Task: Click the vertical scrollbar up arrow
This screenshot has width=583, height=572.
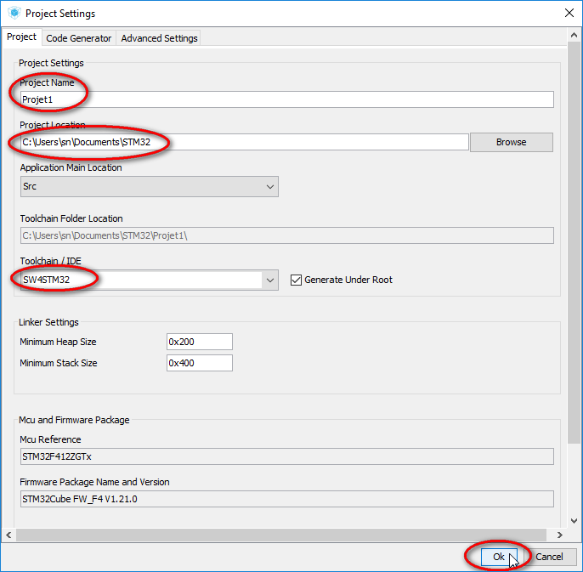Action: click(575, 36)
